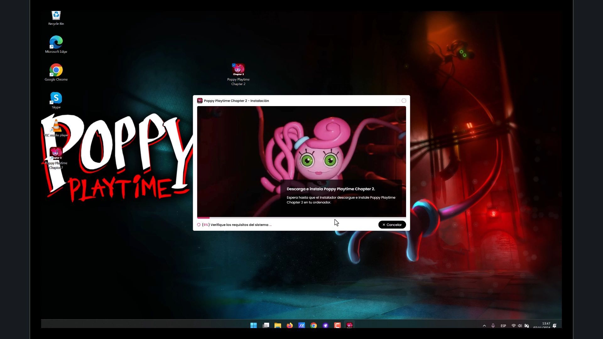
Task: Open the purple shield app in the taskbar
Action: pyautogui.click(x=325, y=326)
